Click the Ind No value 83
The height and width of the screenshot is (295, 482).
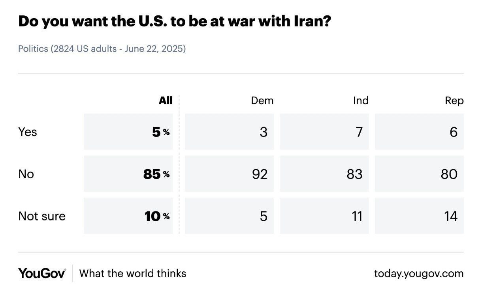354,174
